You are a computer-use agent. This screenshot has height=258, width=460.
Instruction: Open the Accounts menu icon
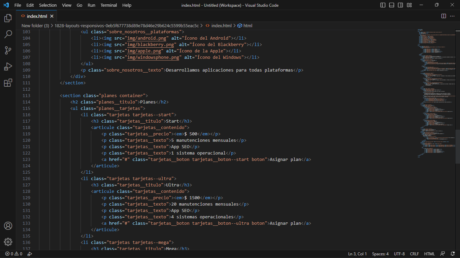point(8,226)
